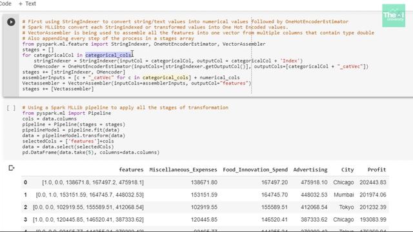Click the Advertising value 448032.53
Viewport: 413px width, 232px height.
click(x=314, y=195)
